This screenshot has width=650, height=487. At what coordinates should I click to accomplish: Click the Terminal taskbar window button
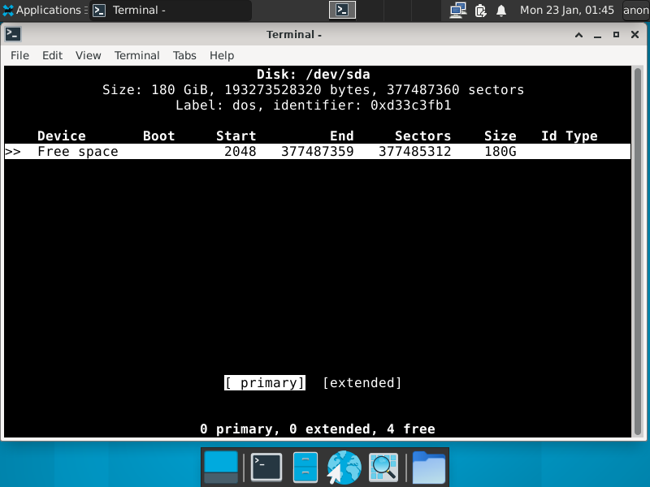click(171, 10)
